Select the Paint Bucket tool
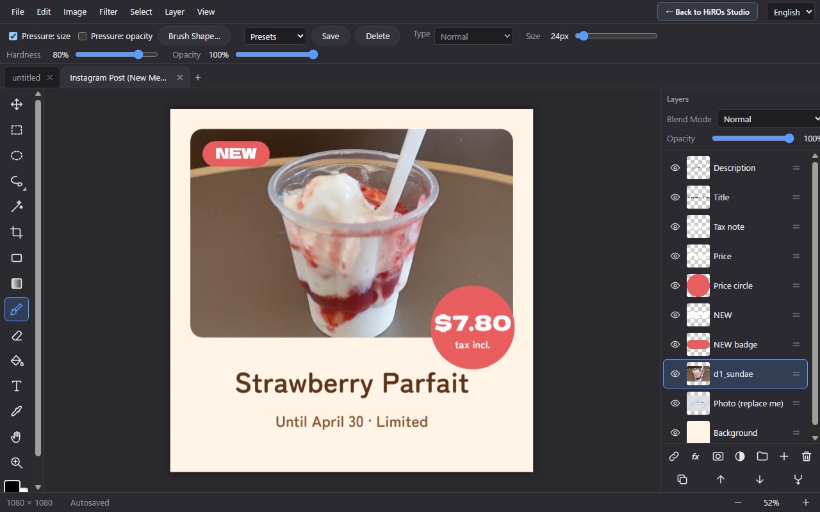 [x=17, y=360]
